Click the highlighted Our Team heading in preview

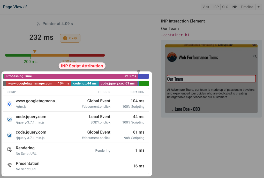pyautogui.click(x=211, y=79)
